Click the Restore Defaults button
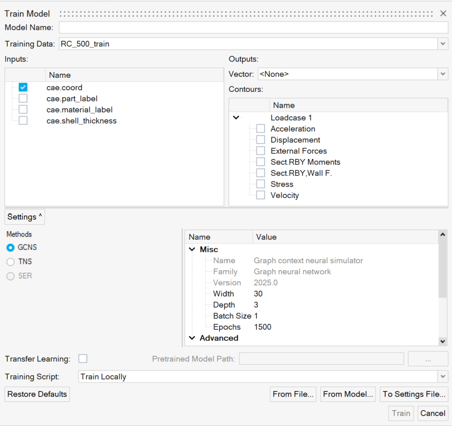Screen dimensions: 452x426 pyautogui.click(x=37, y=394)
